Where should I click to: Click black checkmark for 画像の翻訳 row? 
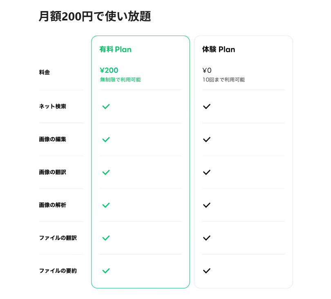[x=207, y=172]
